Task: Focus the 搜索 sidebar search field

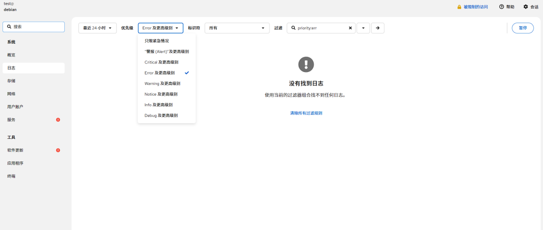Action: pyautogui.click(x=34, y=27)
